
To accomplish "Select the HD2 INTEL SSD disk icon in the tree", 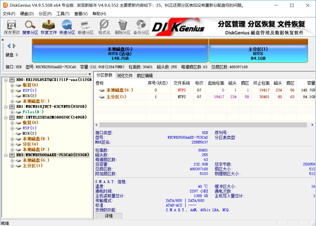I will 12,117.
